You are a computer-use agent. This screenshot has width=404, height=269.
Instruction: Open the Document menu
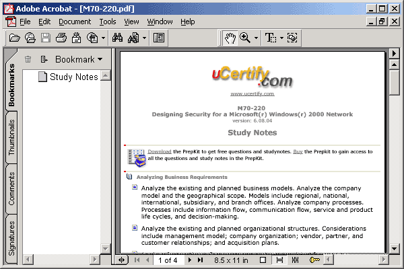tap(75, 22)
